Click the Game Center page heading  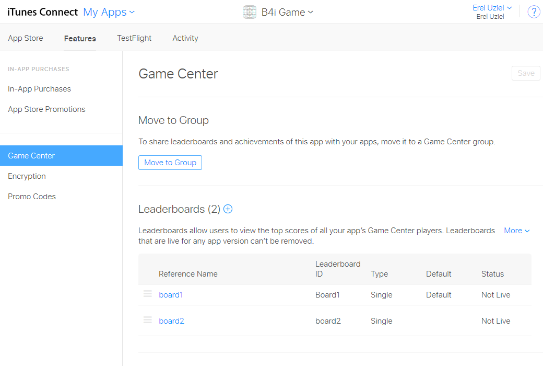coord(178,74)
